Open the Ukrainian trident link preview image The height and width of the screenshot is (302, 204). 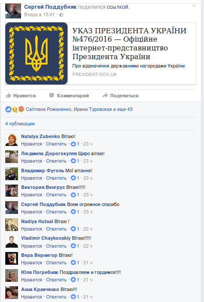(36, 53)
